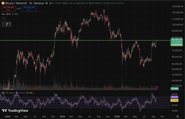
Task: Open chart settings gear on time axis
Action: coord(178,116)
